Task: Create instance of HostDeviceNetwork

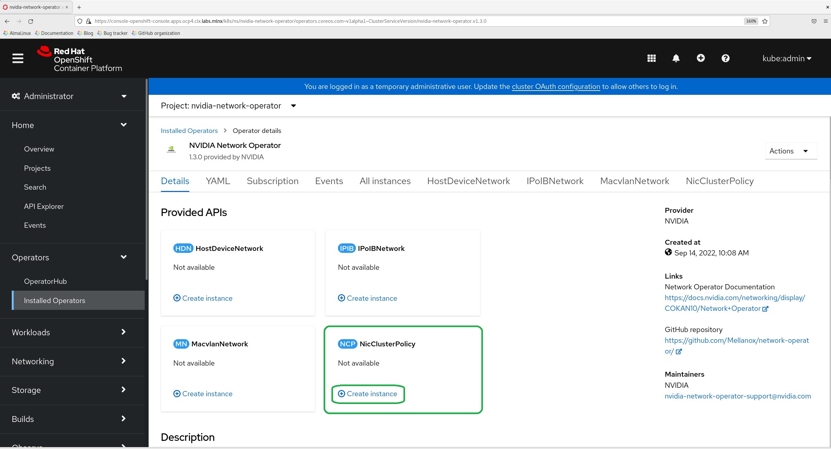Action: (x=203, y=298)
